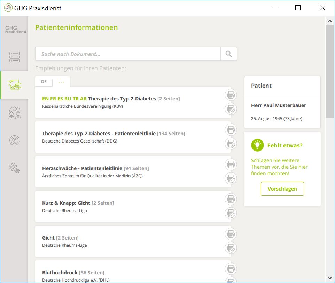Click the scrollbar up arrow
Screen dimensions: 335x283
coord(330,21)
